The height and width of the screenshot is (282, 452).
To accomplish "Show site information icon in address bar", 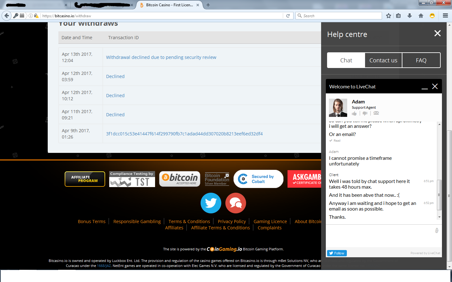I will [x=31, y=16].
